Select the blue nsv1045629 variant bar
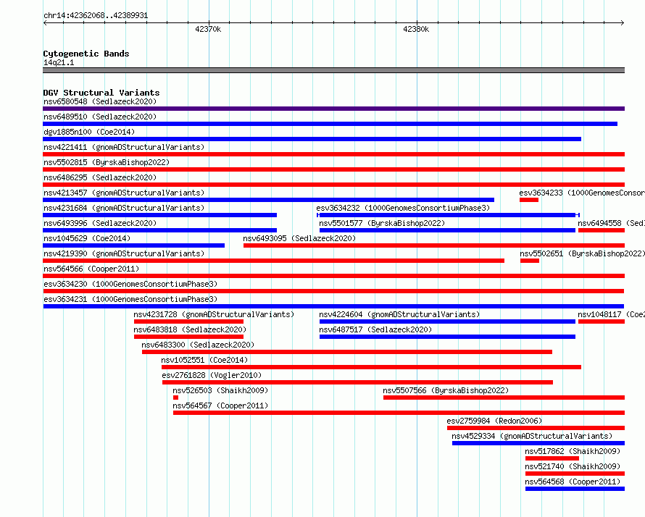Image resolution: width=645 pixels, height=517 pixels. (x=133, y=245)
